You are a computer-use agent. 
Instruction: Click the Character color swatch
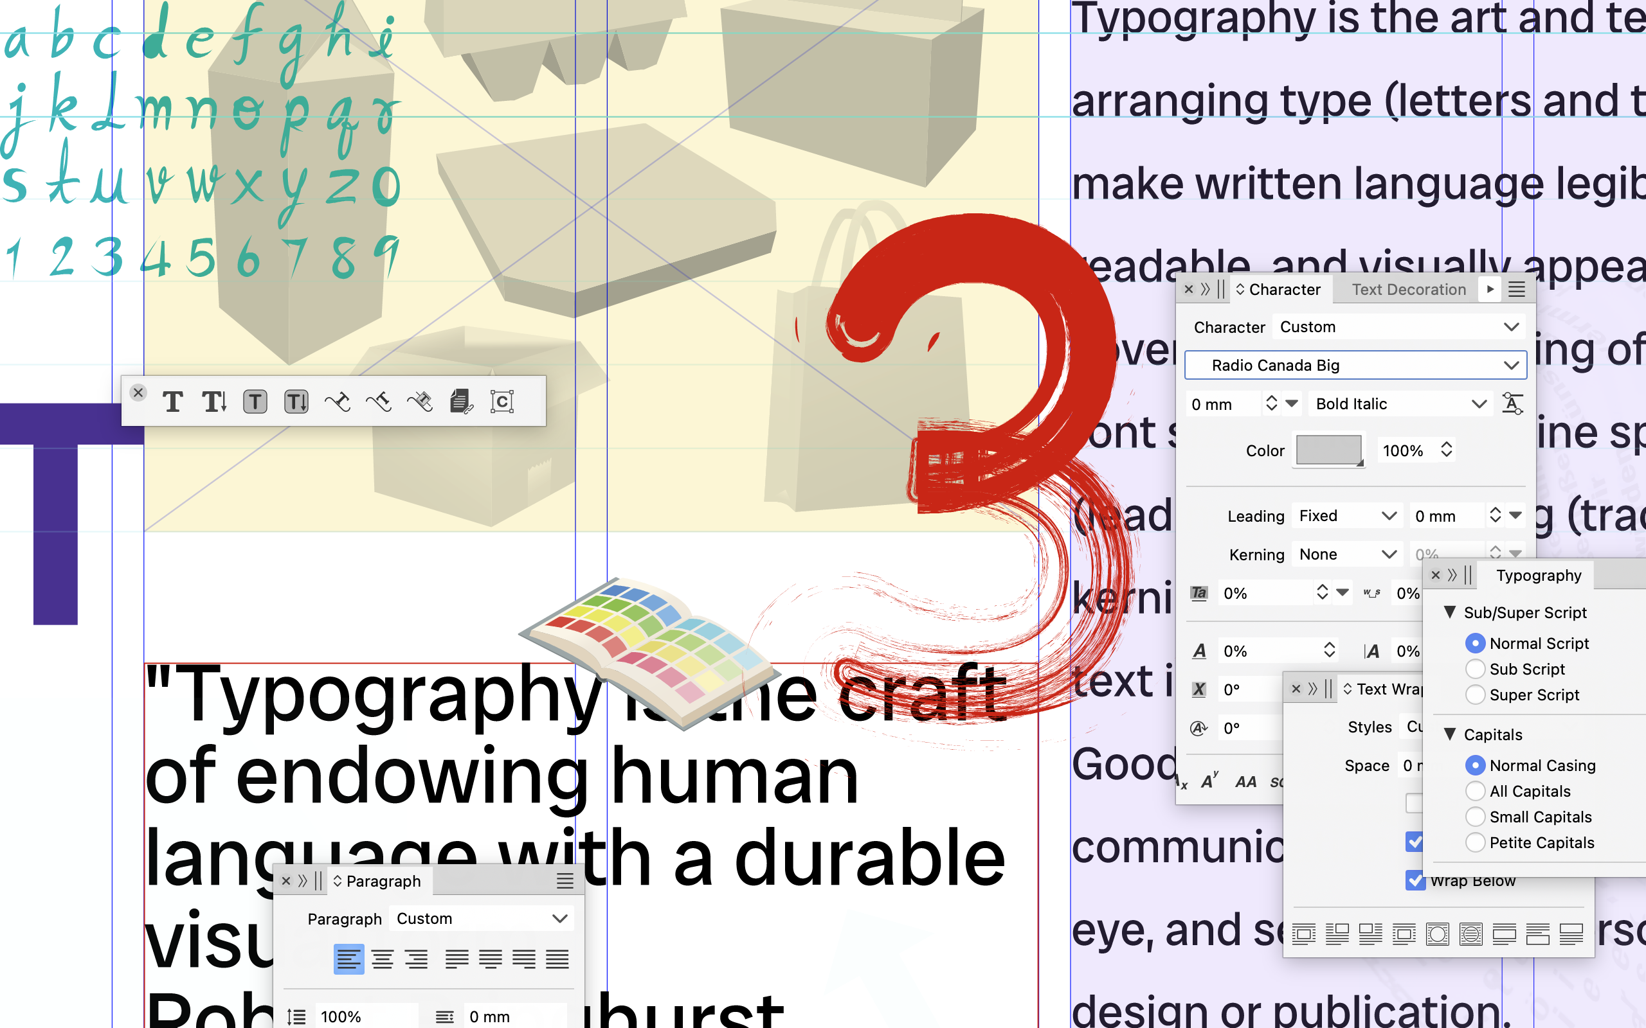coord(1328,450)
